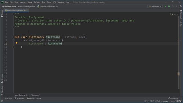183x103 pixels.
Task: Collapse the dictionary literal fold on line 9
Action: [13, 40]
